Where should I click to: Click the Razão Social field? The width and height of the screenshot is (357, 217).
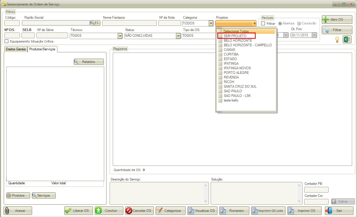[x=56, y=23]
